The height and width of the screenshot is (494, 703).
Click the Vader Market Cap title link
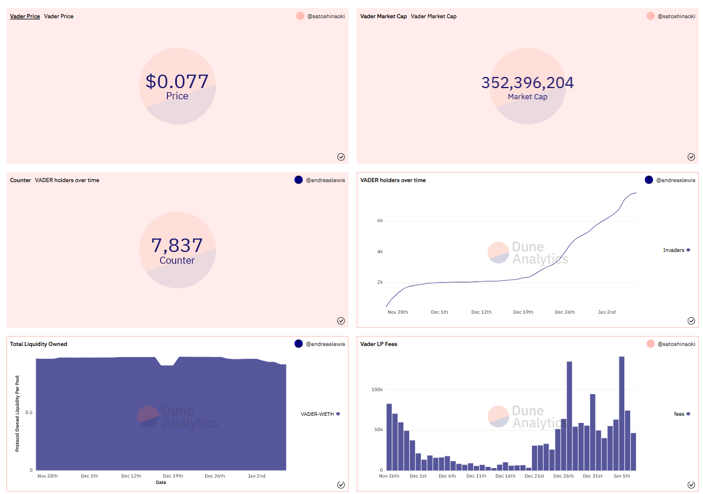click(382, 16)
